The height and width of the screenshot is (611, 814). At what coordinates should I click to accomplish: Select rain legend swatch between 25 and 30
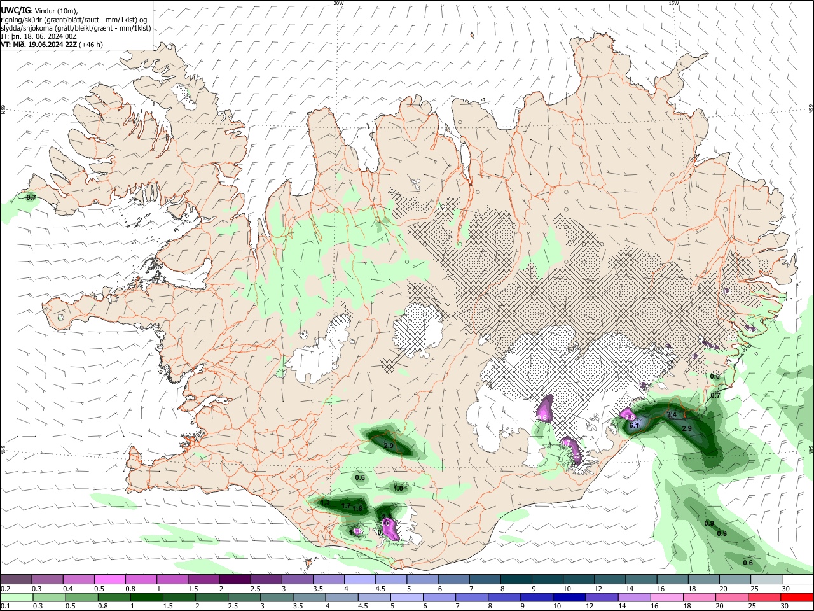764,597
